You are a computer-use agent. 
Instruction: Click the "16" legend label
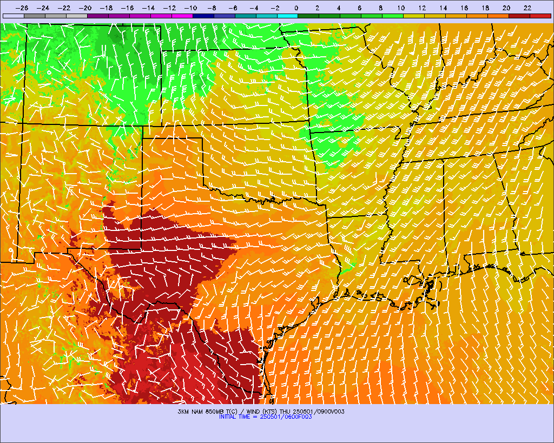(464, 8)
